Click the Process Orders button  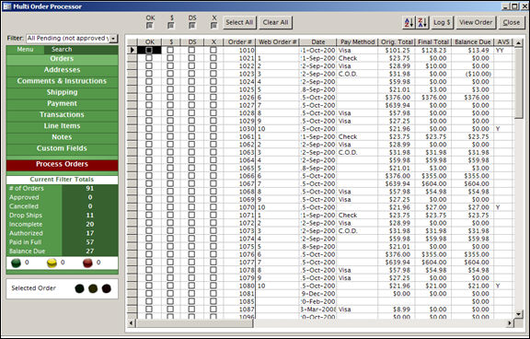pyautogui.click(x=62, y=164)
